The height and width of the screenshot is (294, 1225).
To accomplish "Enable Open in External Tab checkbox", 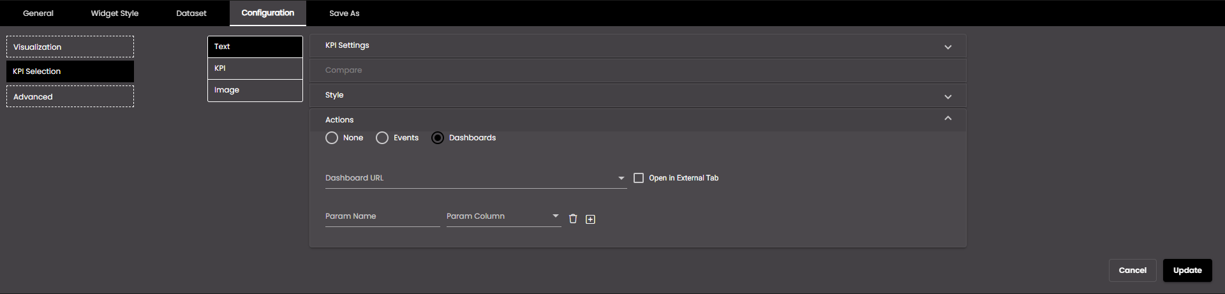I will pyautogui.click(x=639, y=178).
